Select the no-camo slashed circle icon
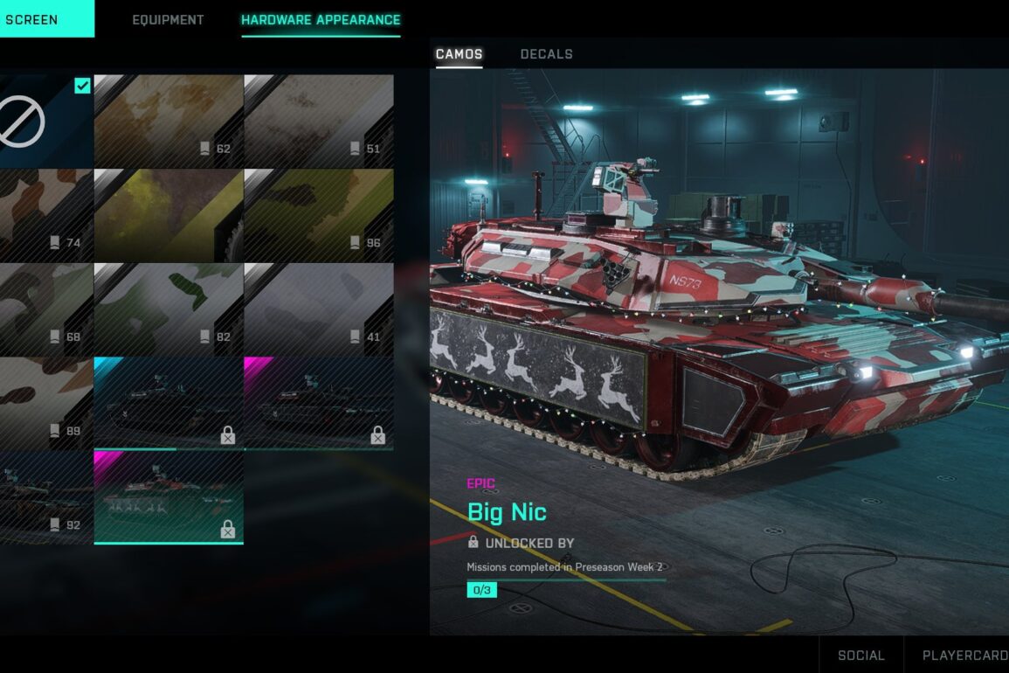1009x673 pixels. click(19, 121)
